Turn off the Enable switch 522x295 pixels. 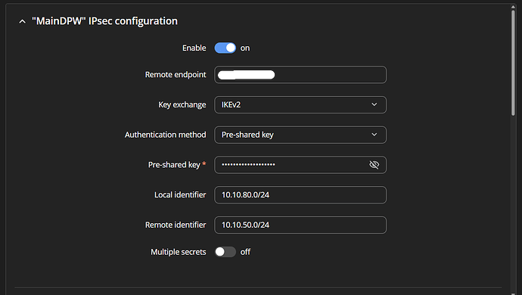[x=225, y=48]
